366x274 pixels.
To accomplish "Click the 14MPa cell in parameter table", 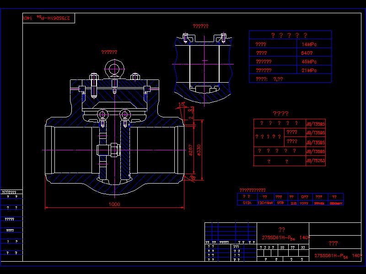I will (x=309, y=45).
